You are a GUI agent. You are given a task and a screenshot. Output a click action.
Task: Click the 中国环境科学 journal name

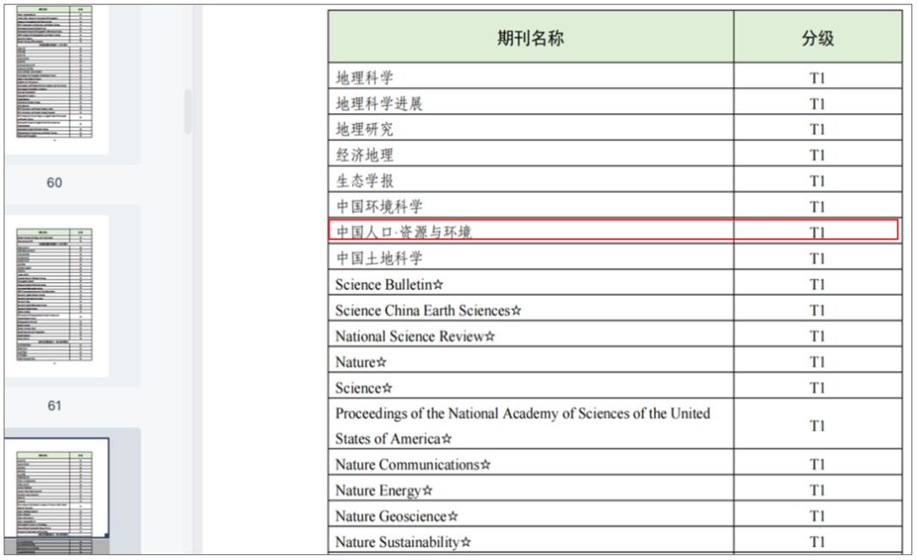(378, 206)
